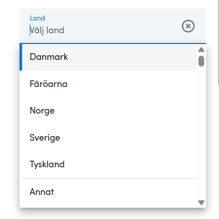Click the blue Land field label

[37, 18]
